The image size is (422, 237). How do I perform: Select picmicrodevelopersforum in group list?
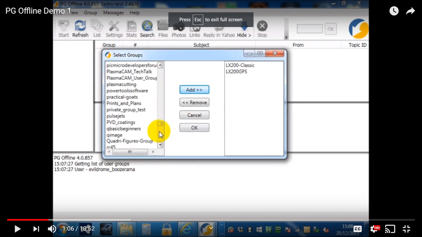tap(131, 65)
